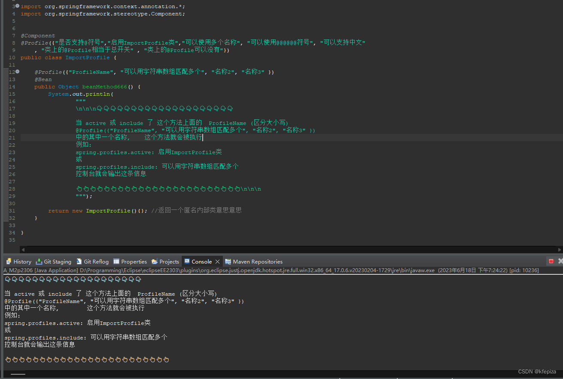Click 'spring.profiles.include' line in the Console output

(86, 337)
